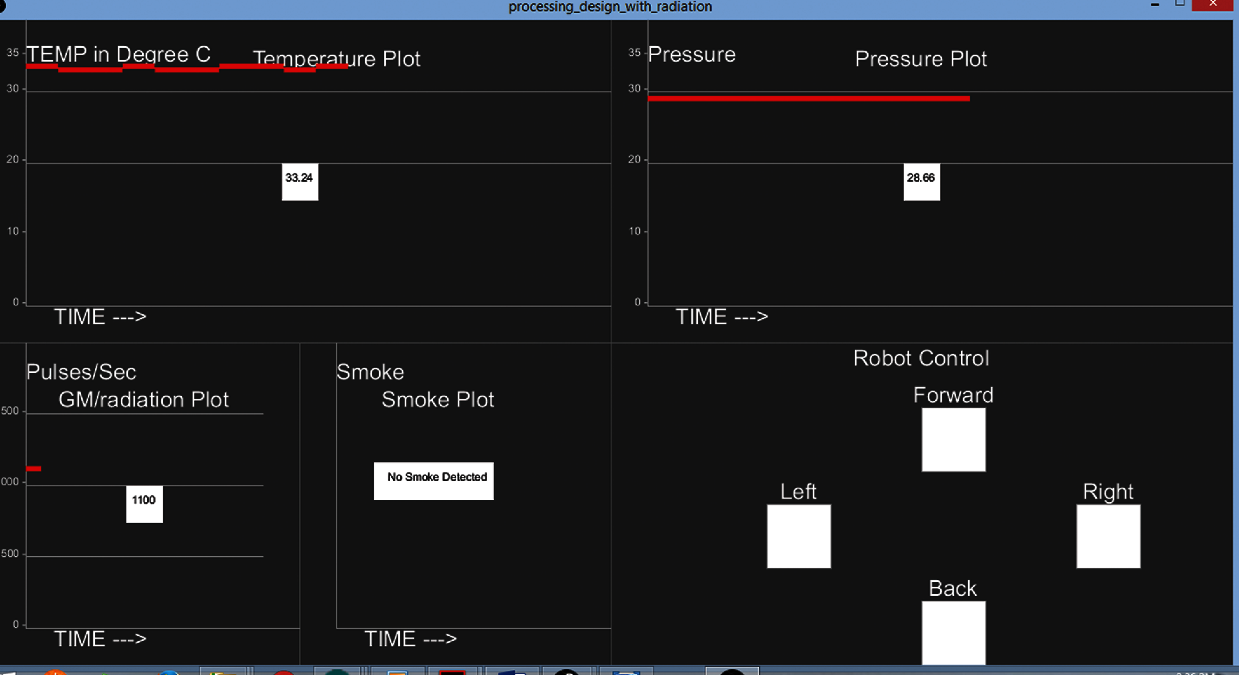Click the No Smoke Detected status box
1239x675 pixels.
click(x=433, y=481)
